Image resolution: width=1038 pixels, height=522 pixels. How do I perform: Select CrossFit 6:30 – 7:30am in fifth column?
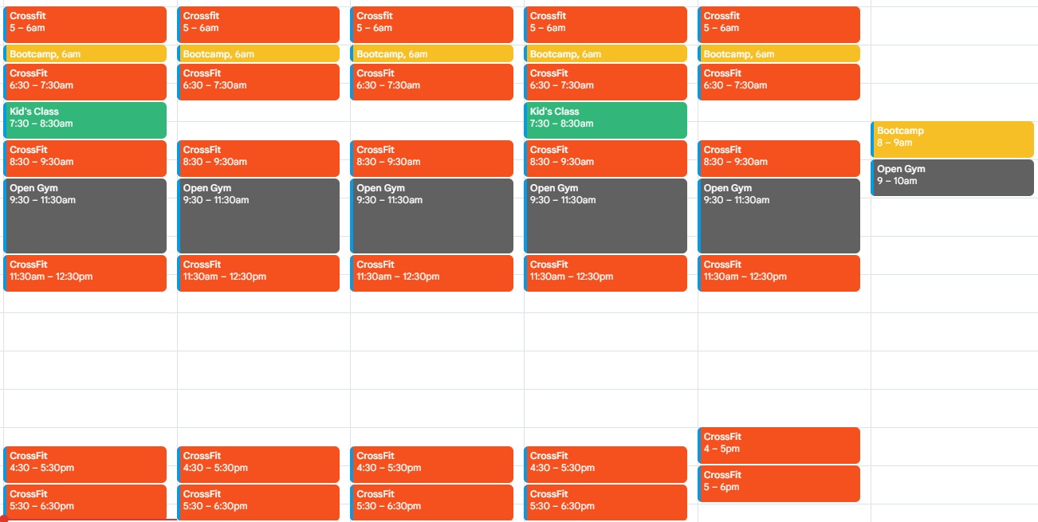779,82
